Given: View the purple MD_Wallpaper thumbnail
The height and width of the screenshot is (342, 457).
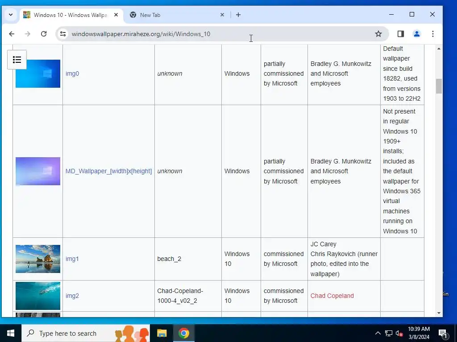Looking at the screenshot, I should (38, 171).
